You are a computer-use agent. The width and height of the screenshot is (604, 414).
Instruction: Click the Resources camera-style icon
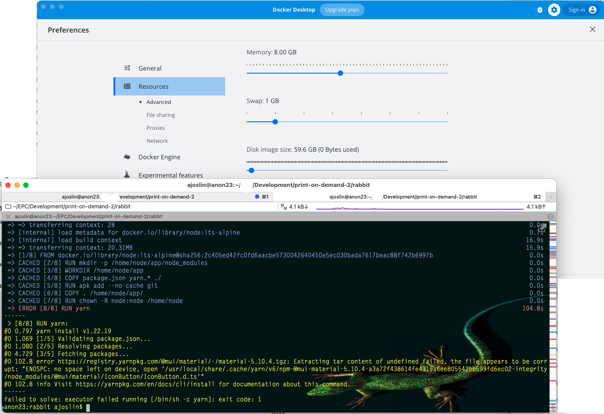click(x=127, y=87)
